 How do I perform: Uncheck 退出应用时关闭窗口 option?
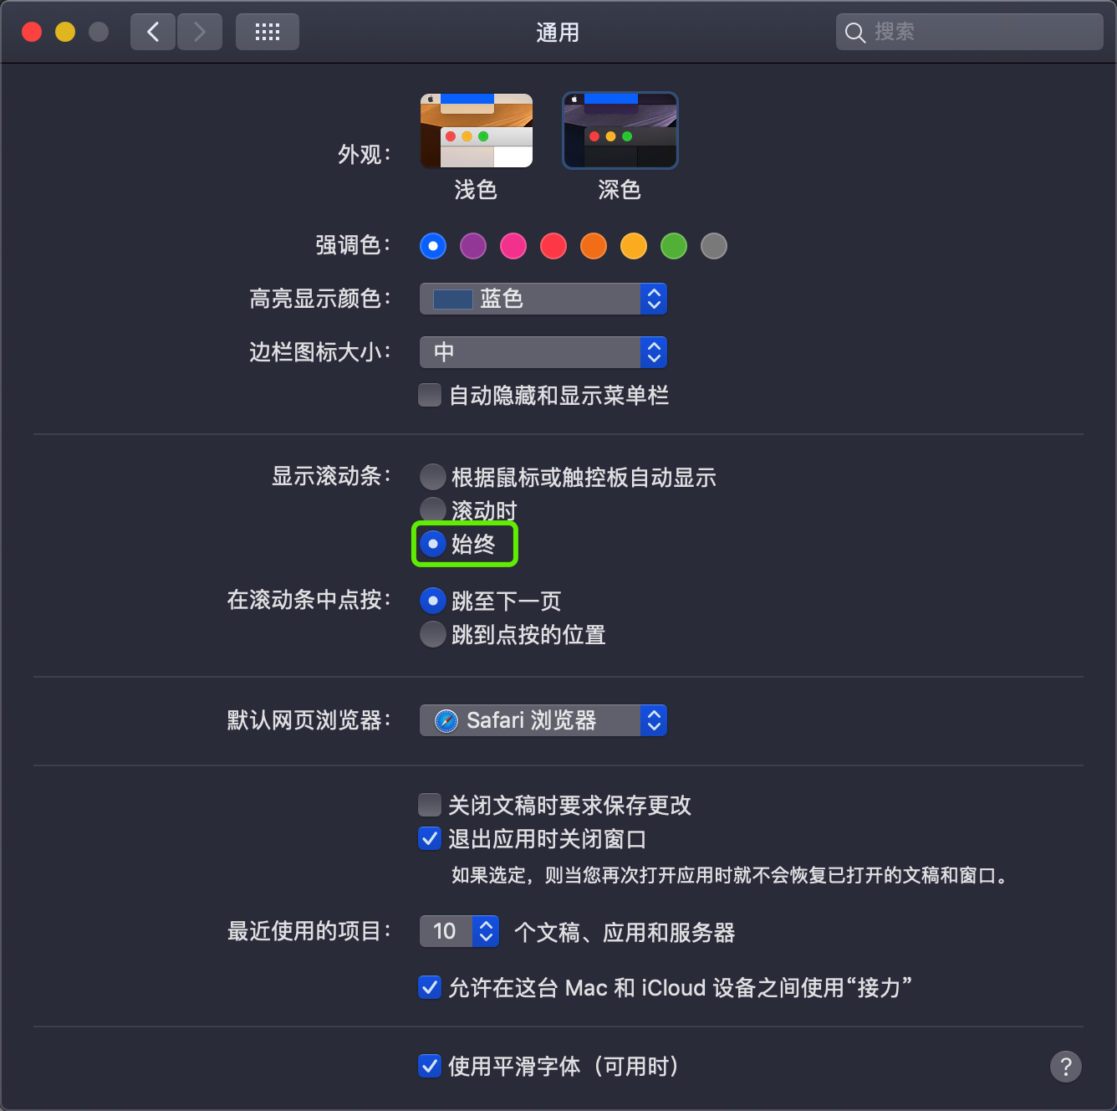coord(430,838)
